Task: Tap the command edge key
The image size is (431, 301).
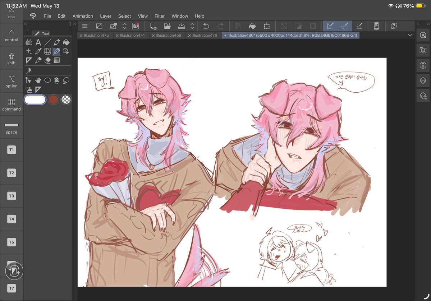Action: (12, 105)
